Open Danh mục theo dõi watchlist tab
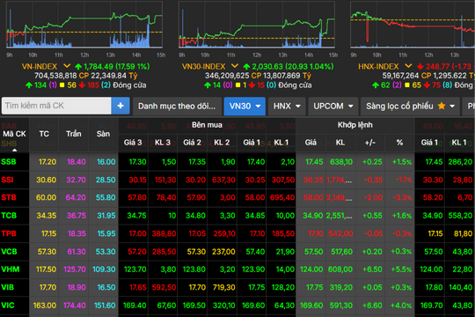 tap(177, 106)
